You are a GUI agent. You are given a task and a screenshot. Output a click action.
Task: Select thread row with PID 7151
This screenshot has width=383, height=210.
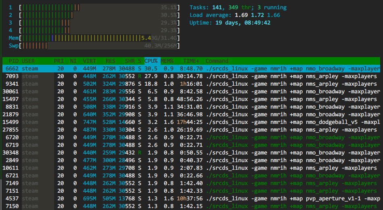(191, 191)
